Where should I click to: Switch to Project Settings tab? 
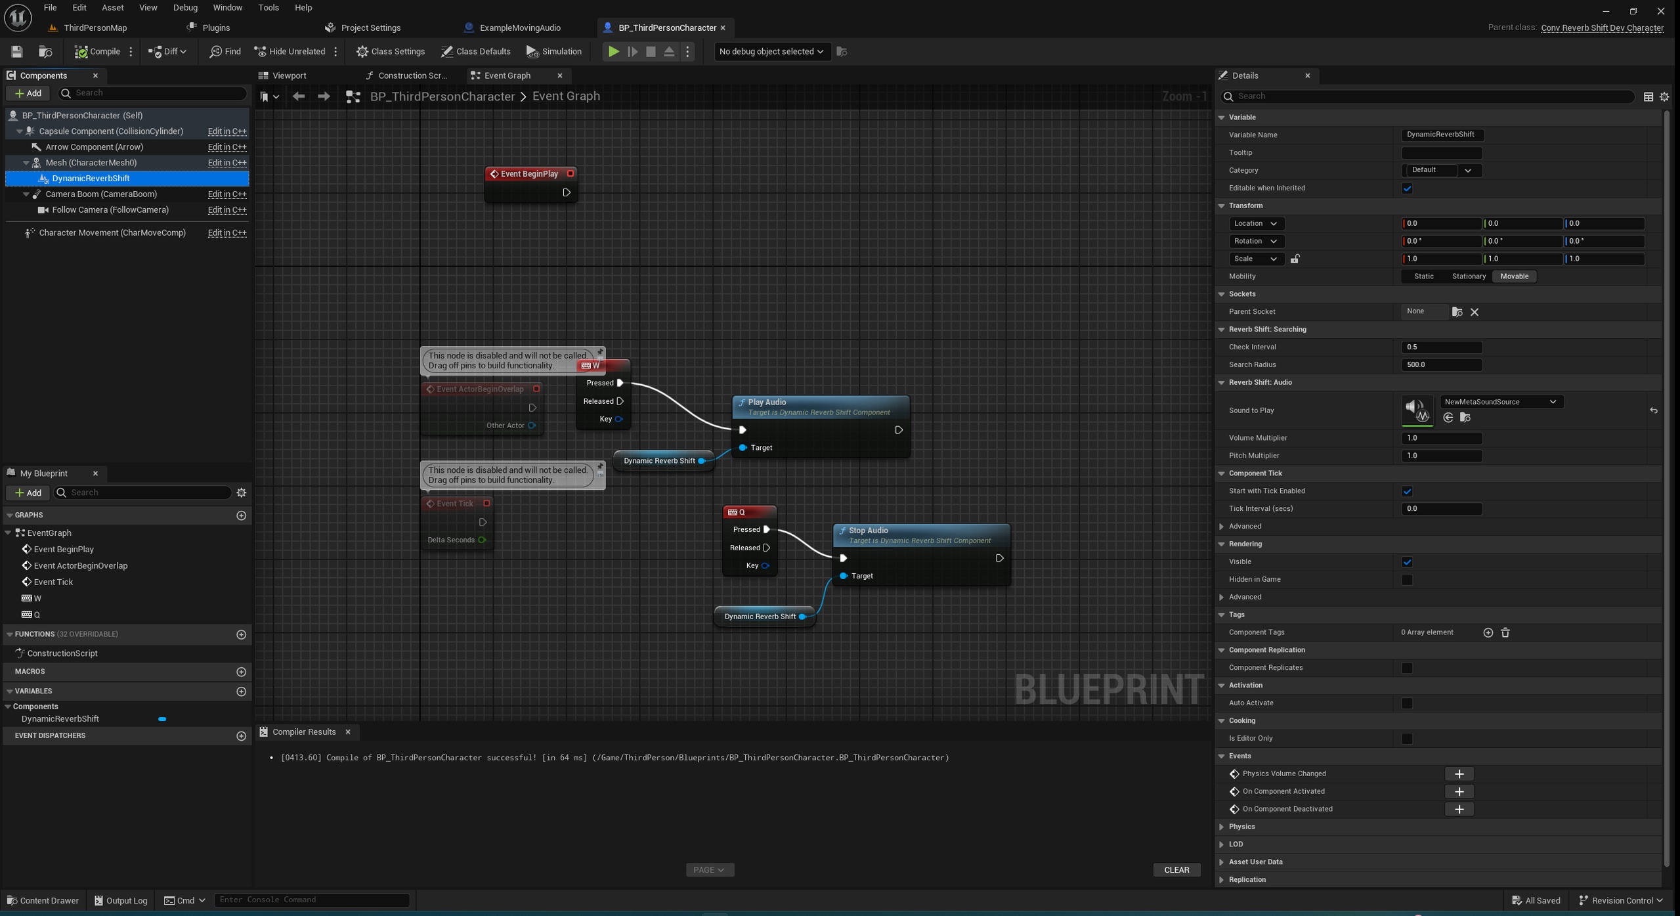[370, 28]
